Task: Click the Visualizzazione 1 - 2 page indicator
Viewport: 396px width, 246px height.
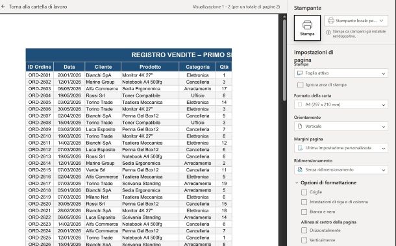Action: 236,7
